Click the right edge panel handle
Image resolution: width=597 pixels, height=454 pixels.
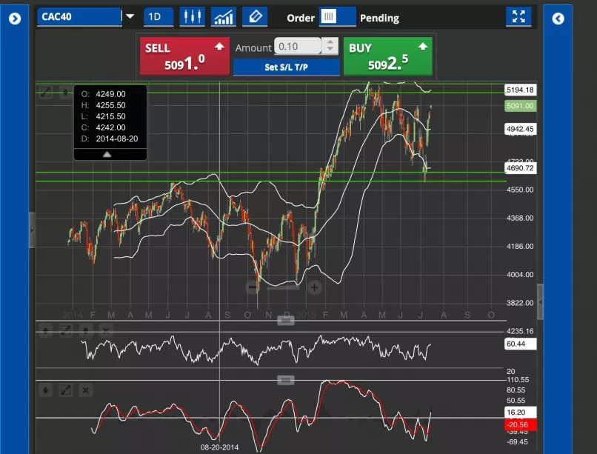(540, 301)
